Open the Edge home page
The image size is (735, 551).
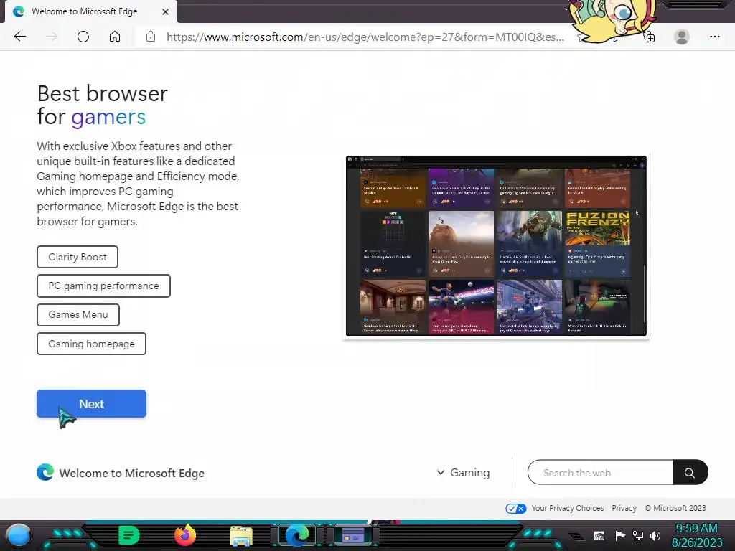[x=115, y=37]
